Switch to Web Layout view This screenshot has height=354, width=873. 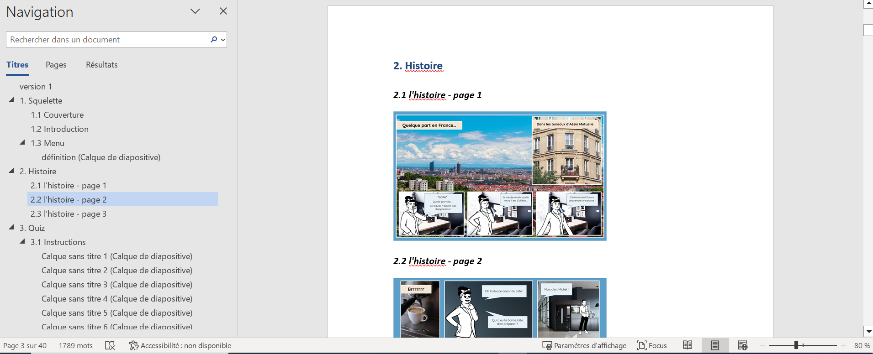coord(742,345)
